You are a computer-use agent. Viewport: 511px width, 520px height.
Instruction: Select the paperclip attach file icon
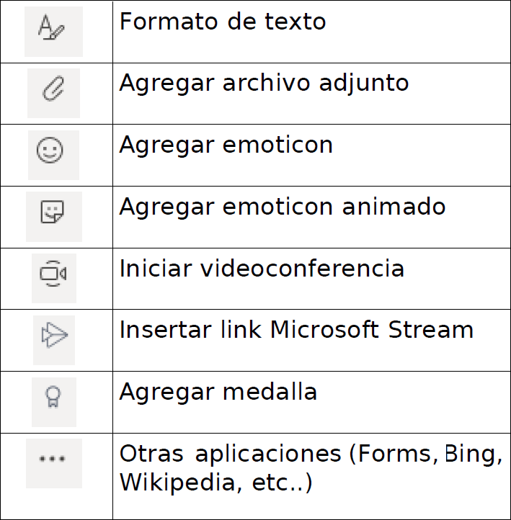point(53,93)
